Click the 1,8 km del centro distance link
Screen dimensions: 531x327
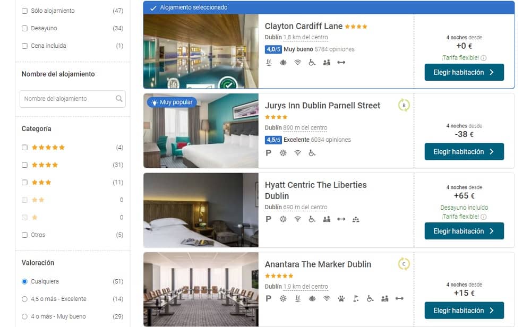coord(305,37)
